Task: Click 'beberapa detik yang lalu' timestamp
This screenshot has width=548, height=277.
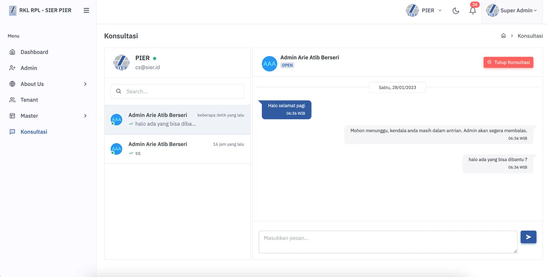Action: 221,115
